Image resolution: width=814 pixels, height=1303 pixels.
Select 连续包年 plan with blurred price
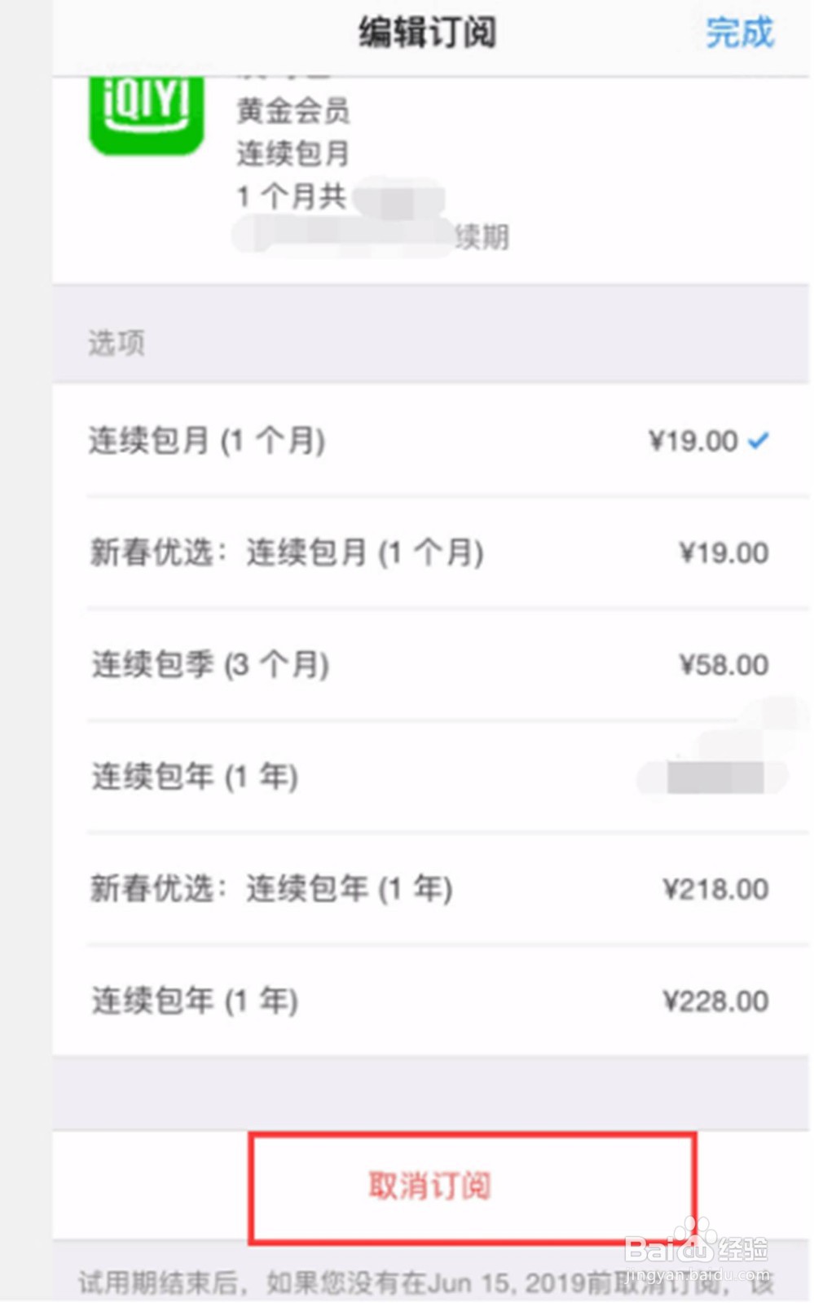(195, 777)
